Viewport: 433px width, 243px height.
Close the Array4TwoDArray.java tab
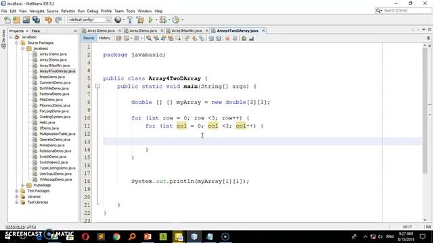pos(263,30)
